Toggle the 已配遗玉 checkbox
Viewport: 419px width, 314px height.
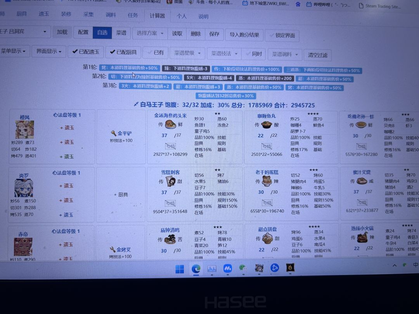click(x=85, y=52)
